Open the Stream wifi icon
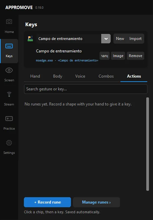The height and width of the screenshot is (220, 153). point(9,94)
